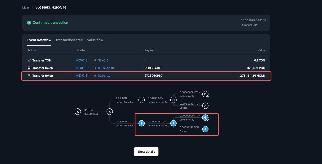The image size is (322, 164).
Task: Go to Main in the breadcrumb
Action: [x=26, y=8]
